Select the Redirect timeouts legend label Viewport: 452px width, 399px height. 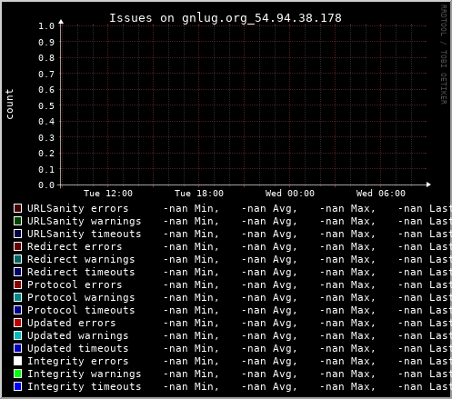tap(81, 272)
